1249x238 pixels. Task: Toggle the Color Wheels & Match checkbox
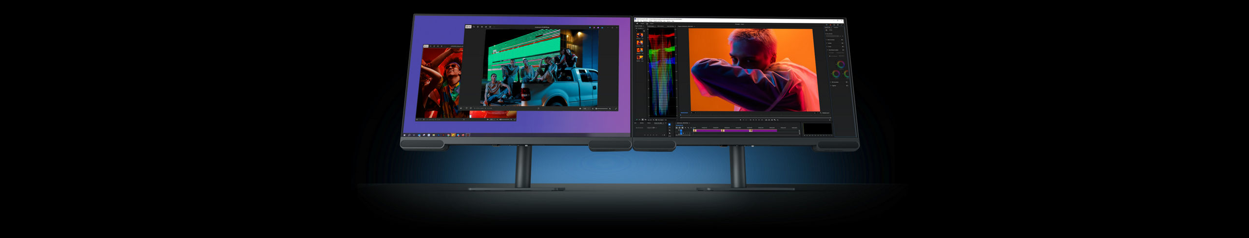[x=843, y=50]
